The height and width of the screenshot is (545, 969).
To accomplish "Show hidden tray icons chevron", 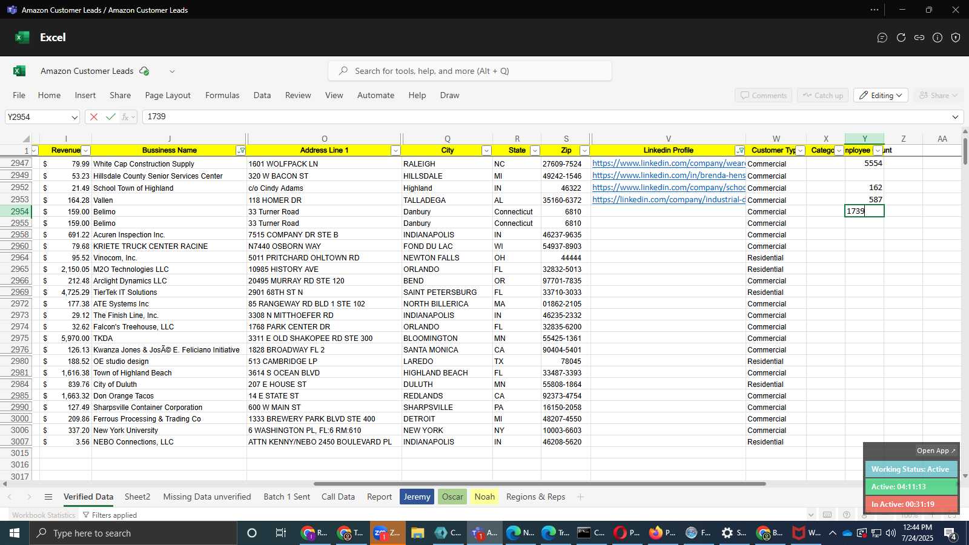I will click(833, 533).
